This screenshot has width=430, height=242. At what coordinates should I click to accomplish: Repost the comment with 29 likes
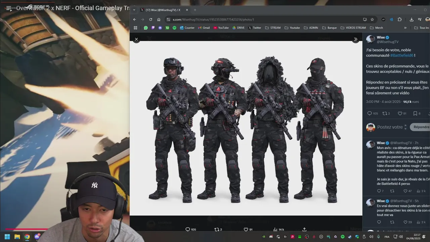pos(392,222)
